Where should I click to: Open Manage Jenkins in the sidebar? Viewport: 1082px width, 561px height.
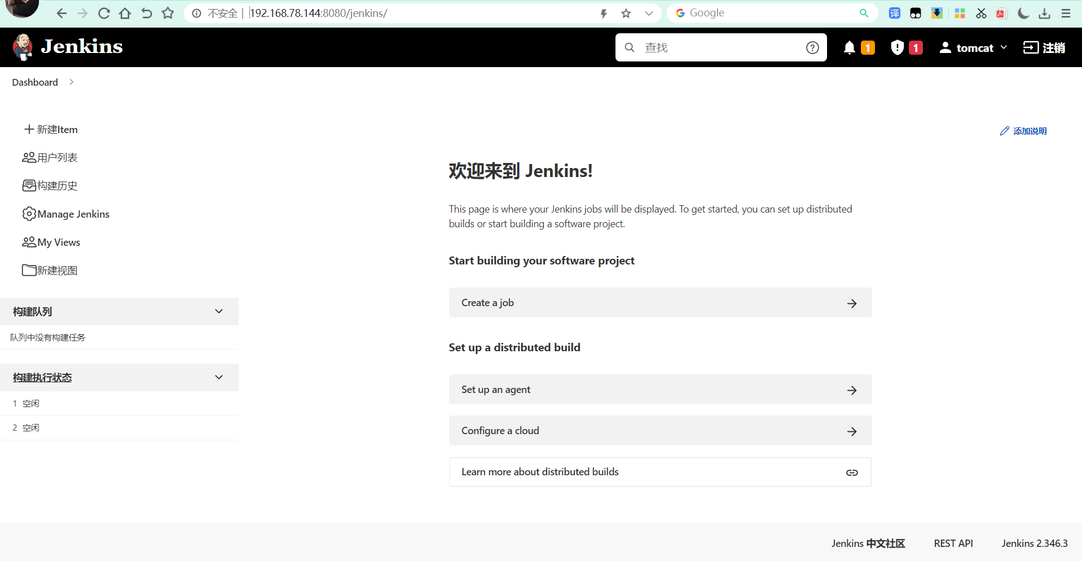click(65, 214)
